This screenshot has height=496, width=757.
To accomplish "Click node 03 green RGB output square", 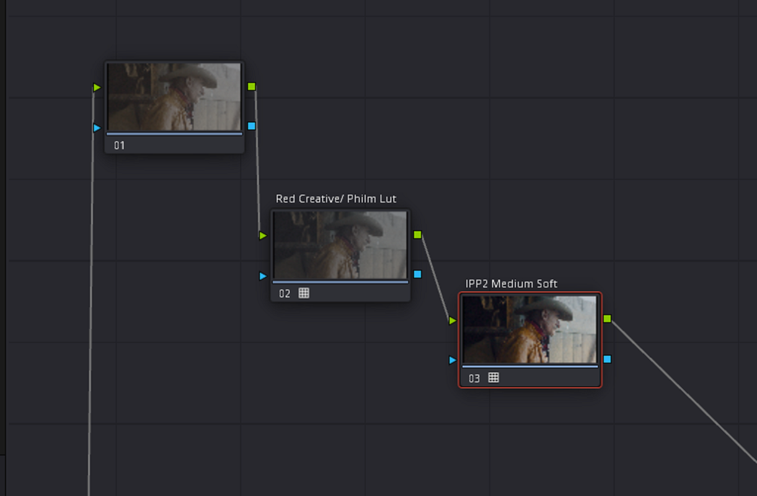I will point(607,319).
